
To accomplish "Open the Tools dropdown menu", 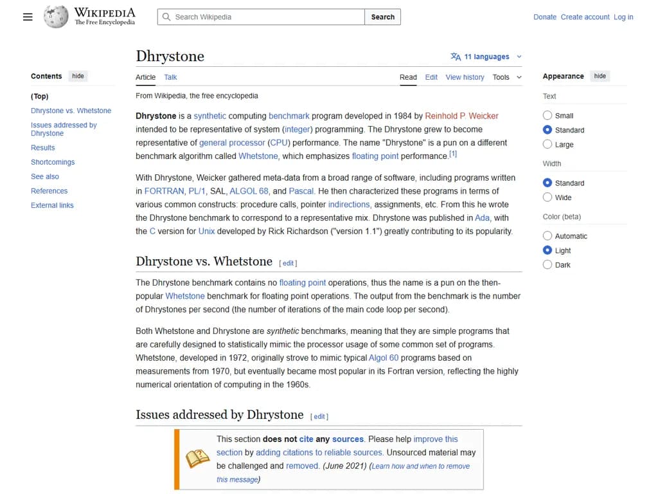I will (x=507, y=77).
